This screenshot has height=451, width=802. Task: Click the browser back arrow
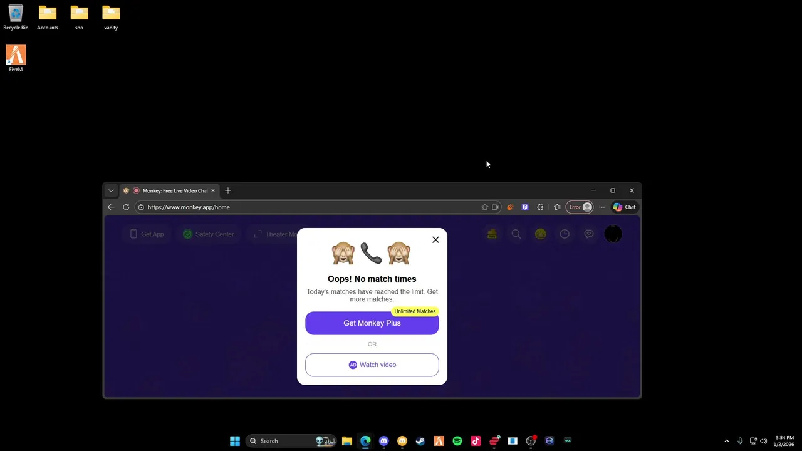[x=111, y=207]
